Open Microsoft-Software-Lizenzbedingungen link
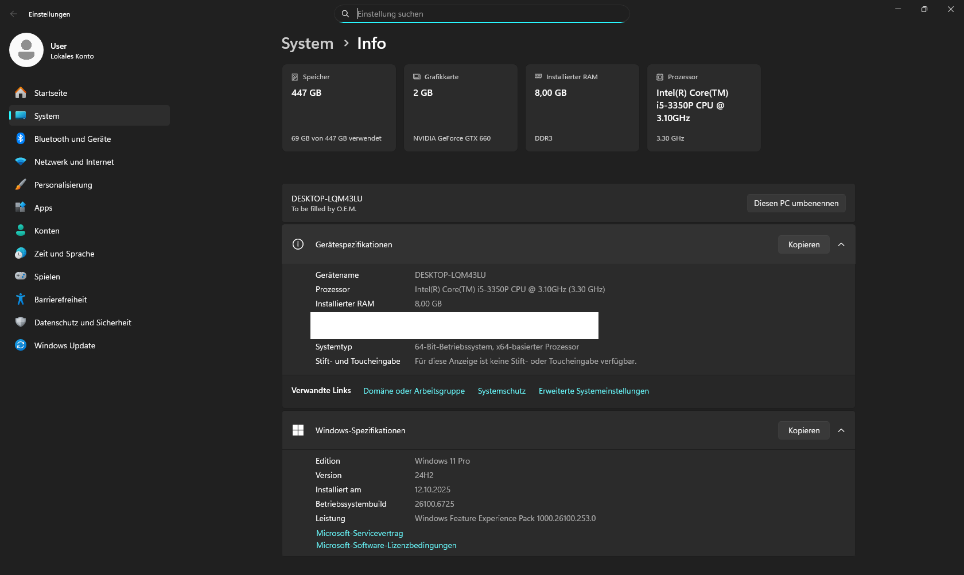 [x=386, y=545]
